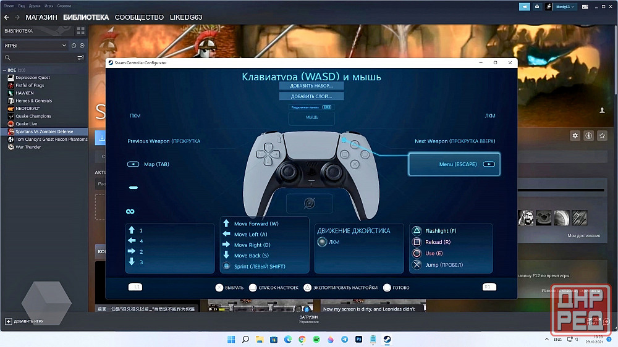
Task: Open advanced filter settings next to search
Action: 80,57
